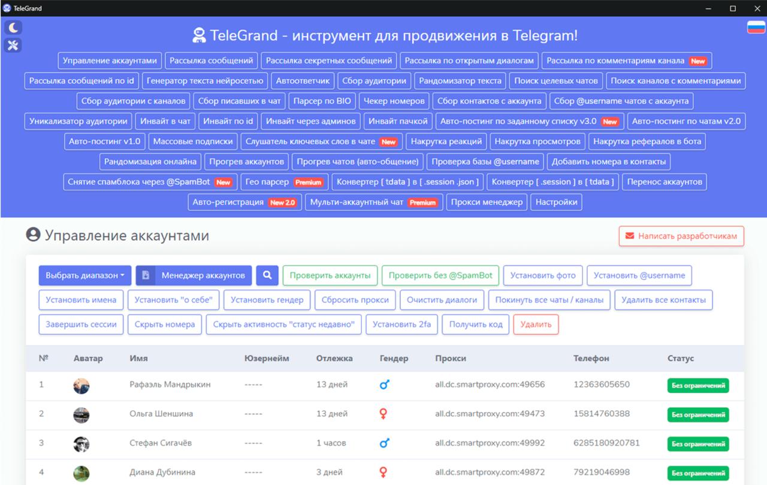Click Установить гендер button

267,300
